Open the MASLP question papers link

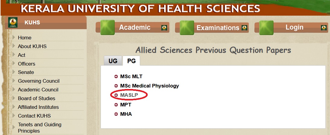[129, 95]
